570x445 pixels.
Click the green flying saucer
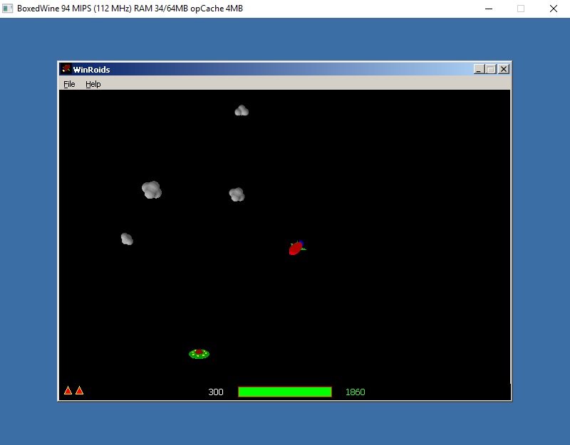199,354
